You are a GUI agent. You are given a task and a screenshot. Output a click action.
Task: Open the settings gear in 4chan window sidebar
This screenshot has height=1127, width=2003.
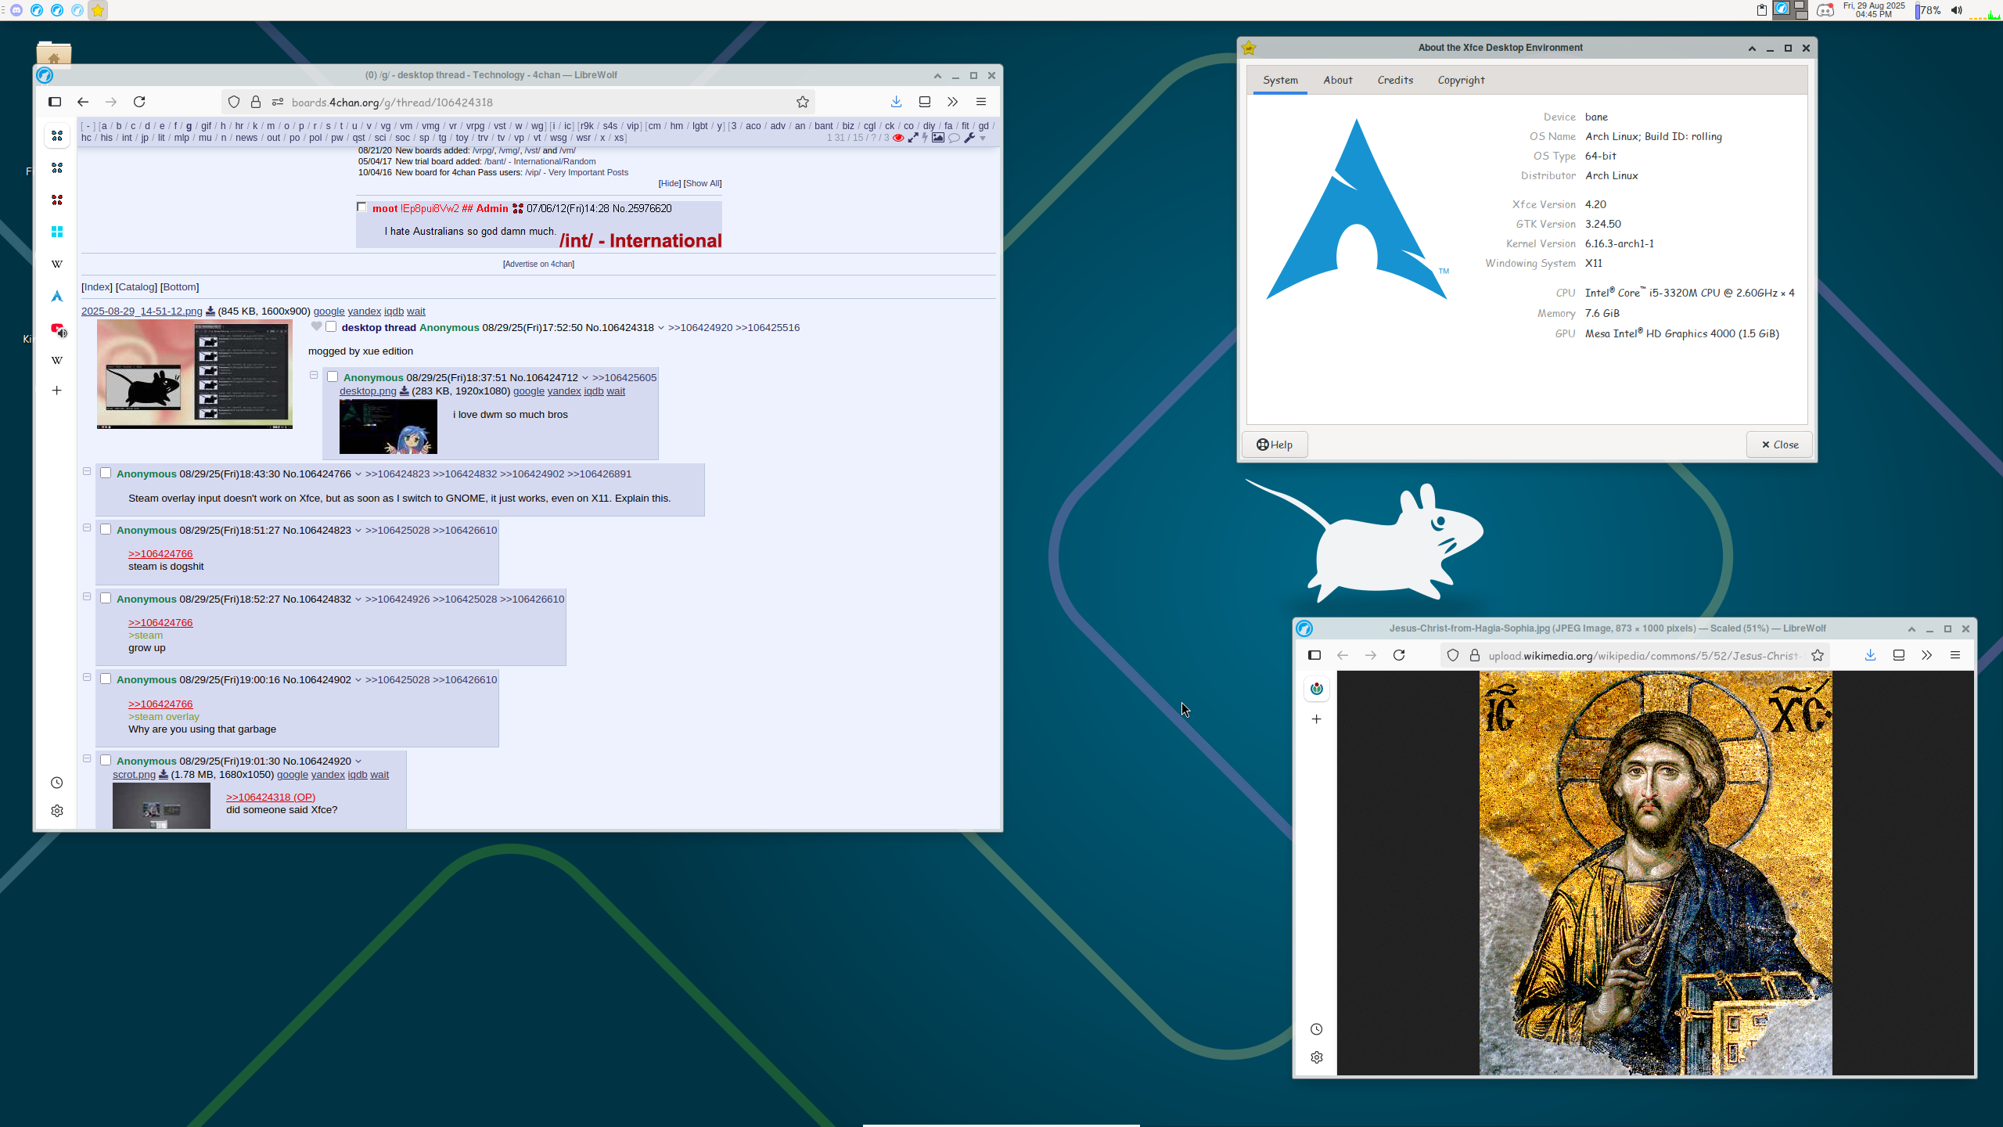[x=57, y=811]
